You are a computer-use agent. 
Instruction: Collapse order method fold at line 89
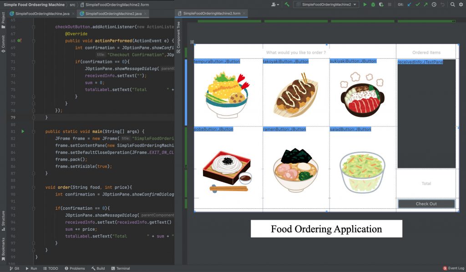coord(34,187)
